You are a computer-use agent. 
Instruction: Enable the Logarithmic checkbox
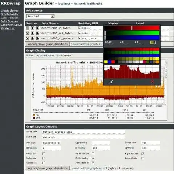(143, 158)
